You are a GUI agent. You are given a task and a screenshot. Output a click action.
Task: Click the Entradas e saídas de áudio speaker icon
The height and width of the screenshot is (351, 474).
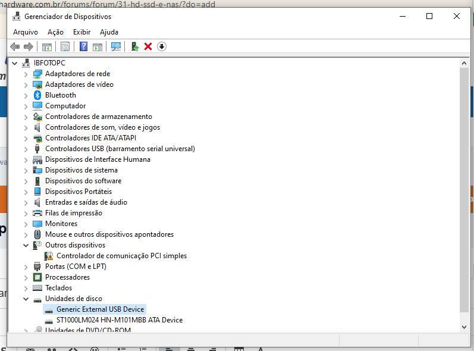tap(37, 202)
